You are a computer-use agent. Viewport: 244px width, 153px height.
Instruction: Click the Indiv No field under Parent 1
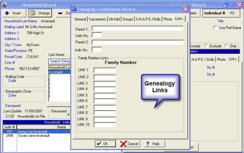97,35
